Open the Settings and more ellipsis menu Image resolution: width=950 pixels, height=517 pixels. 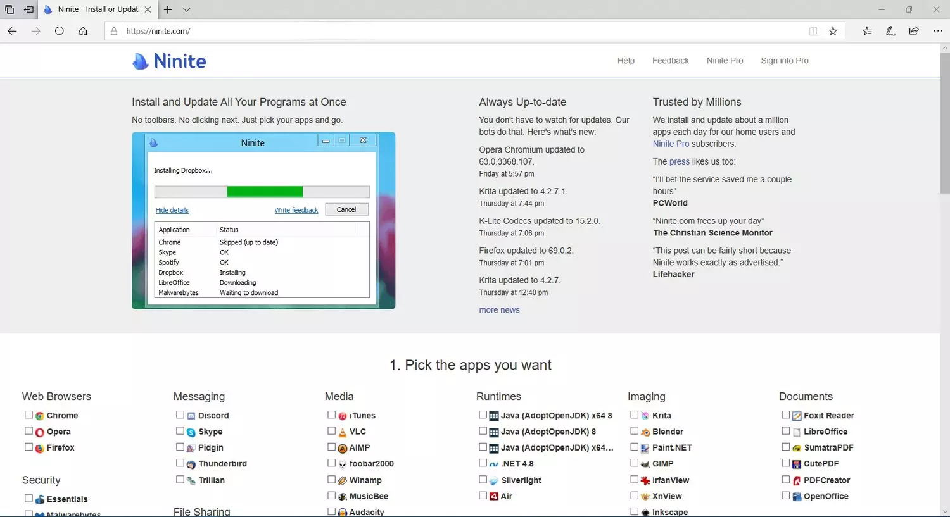(938, 31)
